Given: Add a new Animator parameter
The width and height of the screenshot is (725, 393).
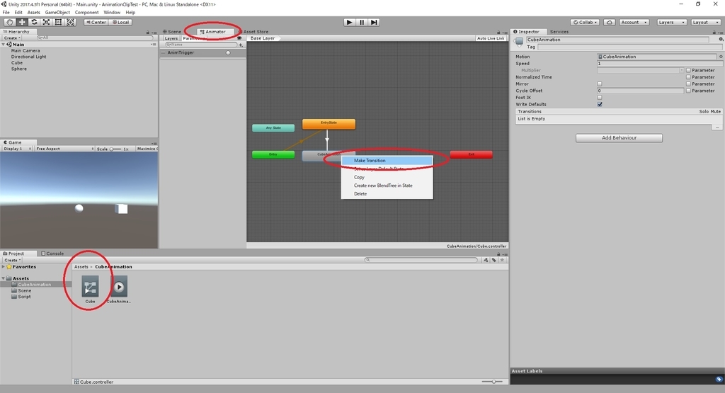Looking at the screenshot, I should tap(241, 45).
